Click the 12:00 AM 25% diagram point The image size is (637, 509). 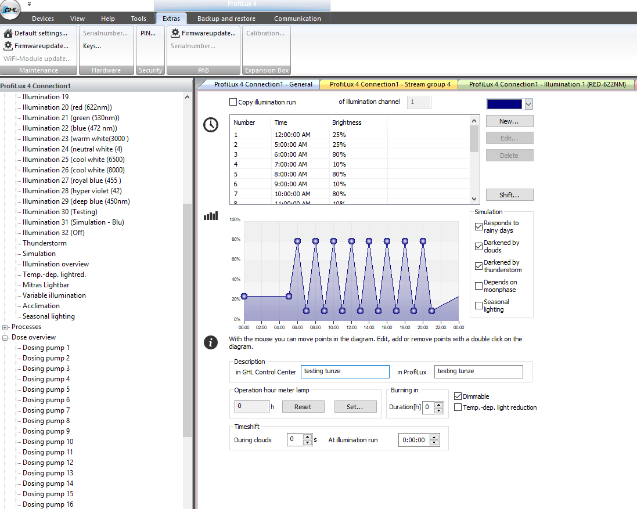click(x=244, y=297)
